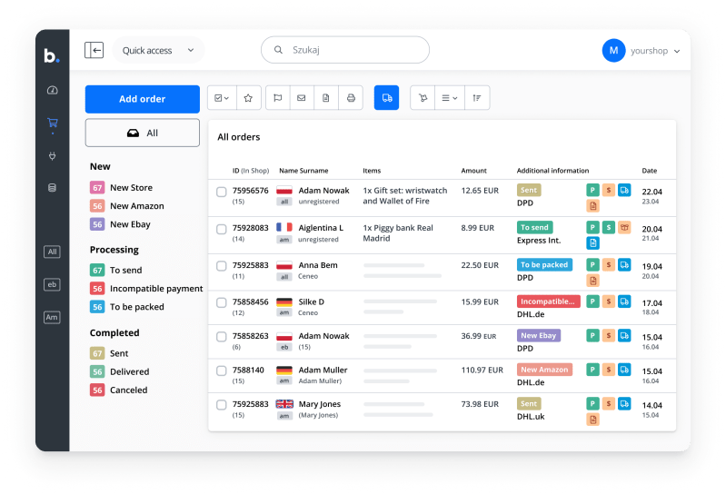Tick the checkbox in the Anna Bem row

coord(222,266)
